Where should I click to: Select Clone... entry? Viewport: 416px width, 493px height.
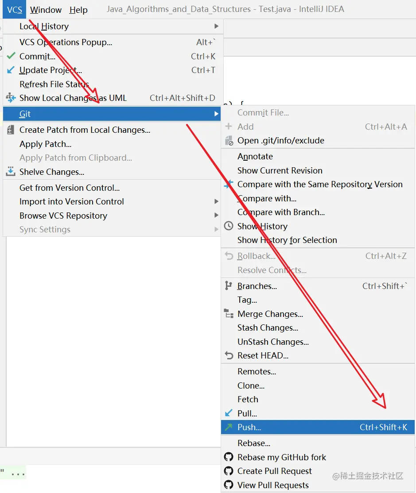[318, 385]
